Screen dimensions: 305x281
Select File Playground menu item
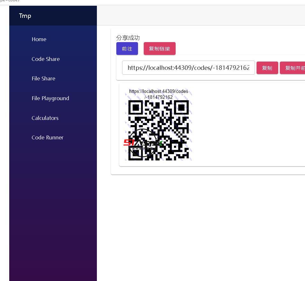tap(50, 98)
